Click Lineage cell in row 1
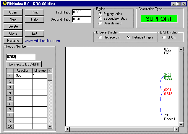The width and height of the screenshot is (188, 134). [x=40, y=76]
